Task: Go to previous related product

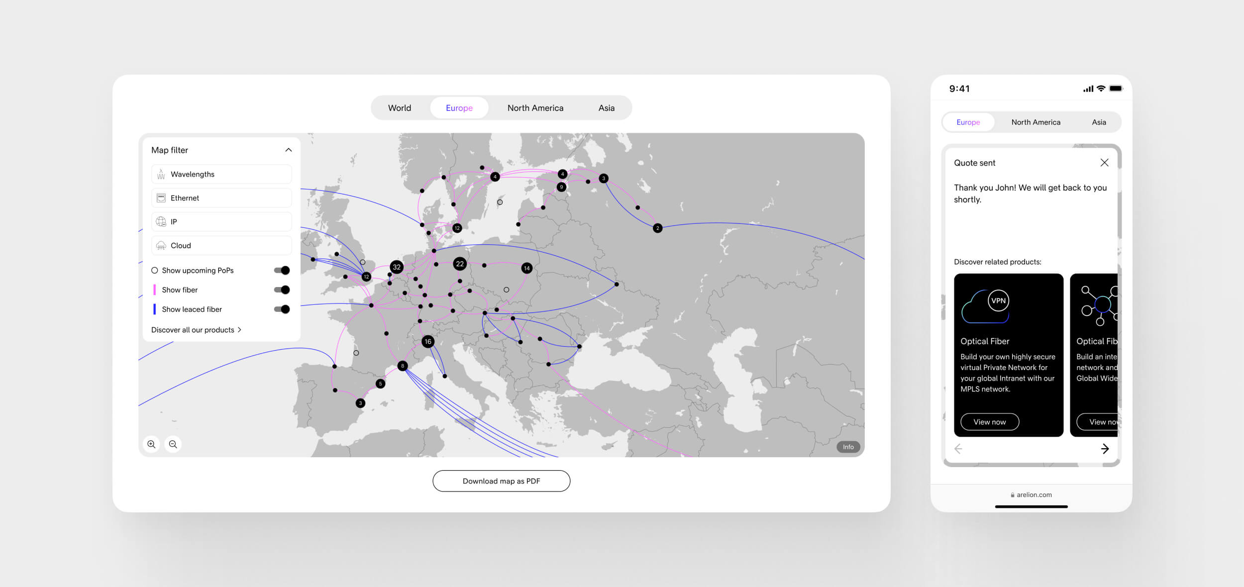Action: tap(958, 449)
